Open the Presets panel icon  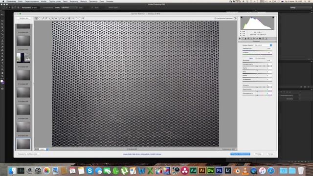point(263,38)
